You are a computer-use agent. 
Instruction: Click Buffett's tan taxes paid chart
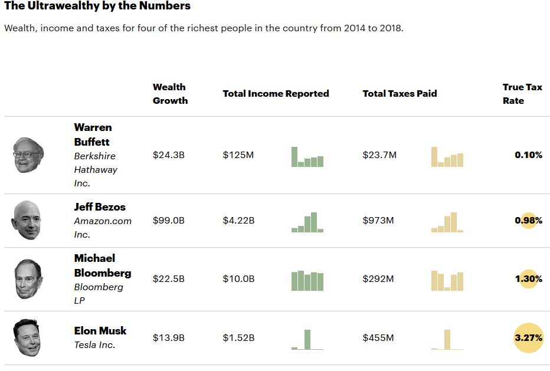447,157
